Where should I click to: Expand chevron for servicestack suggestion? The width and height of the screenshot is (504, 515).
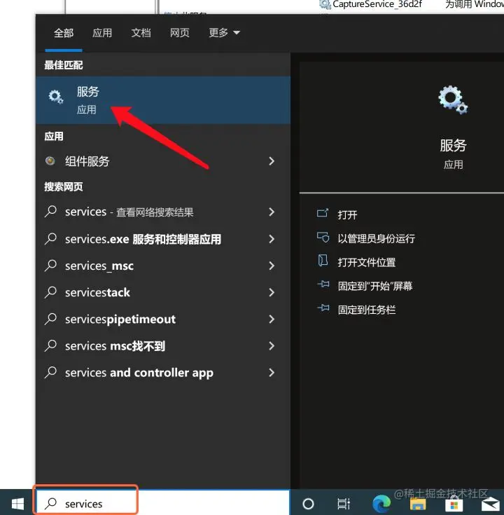point(272,292)
